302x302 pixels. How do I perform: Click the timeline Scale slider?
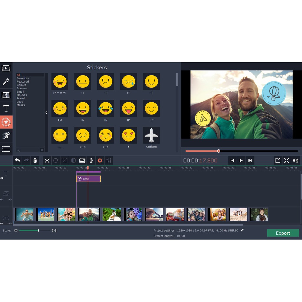point(35,231)
